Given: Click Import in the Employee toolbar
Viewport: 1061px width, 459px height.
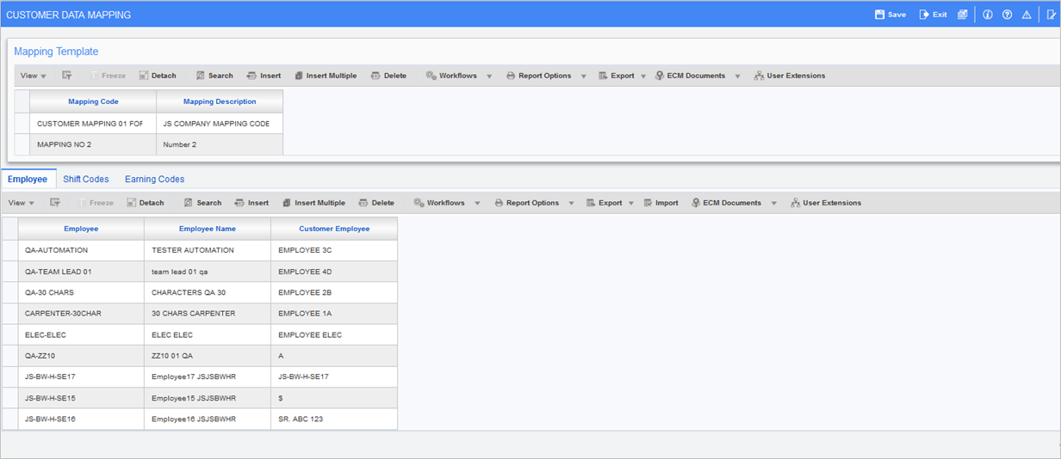Looking at the screenshot, I should [x=660, y=203].
